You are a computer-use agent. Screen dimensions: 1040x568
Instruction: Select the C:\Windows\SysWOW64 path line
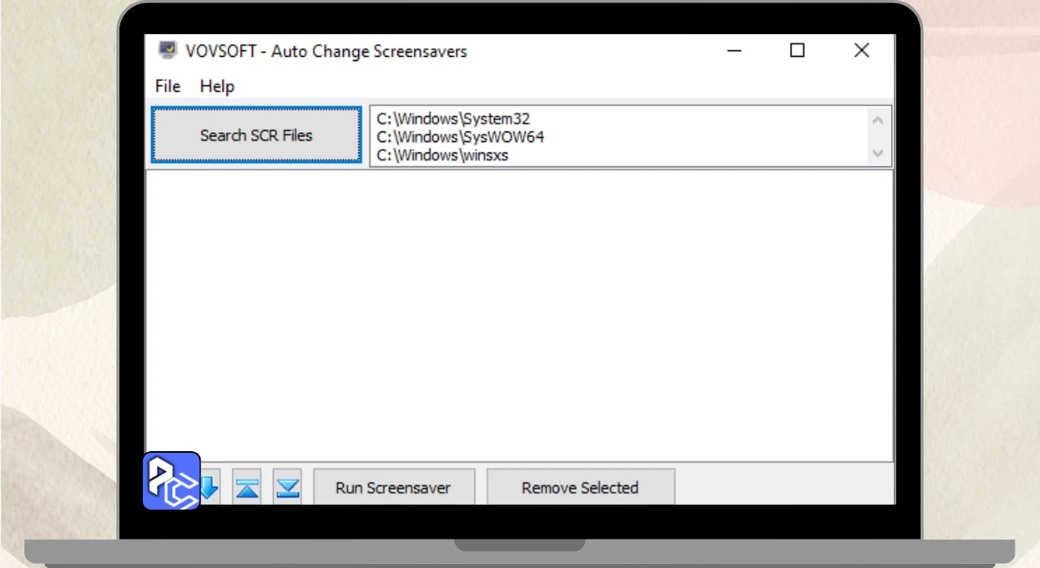tap(461, 137)
